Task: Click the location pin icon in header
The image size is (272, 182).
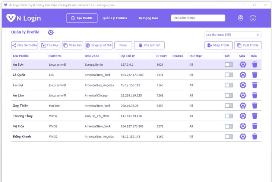Action: pyautogui.click(x=240, y=18)
